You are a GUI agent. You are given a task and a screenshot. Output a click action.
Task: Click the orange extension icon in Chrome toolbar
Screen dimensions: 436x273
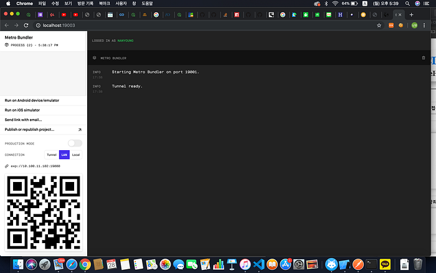[391, 26]
